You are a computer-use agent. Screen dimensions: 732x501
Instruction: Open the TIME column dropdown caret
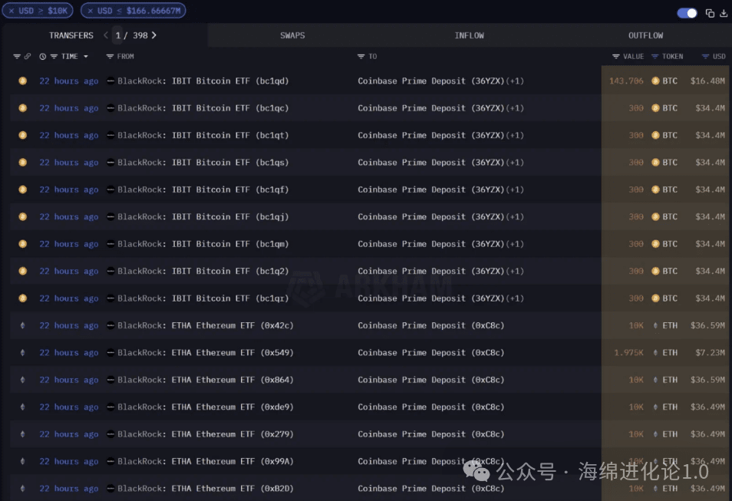click(x=86, y=57)
